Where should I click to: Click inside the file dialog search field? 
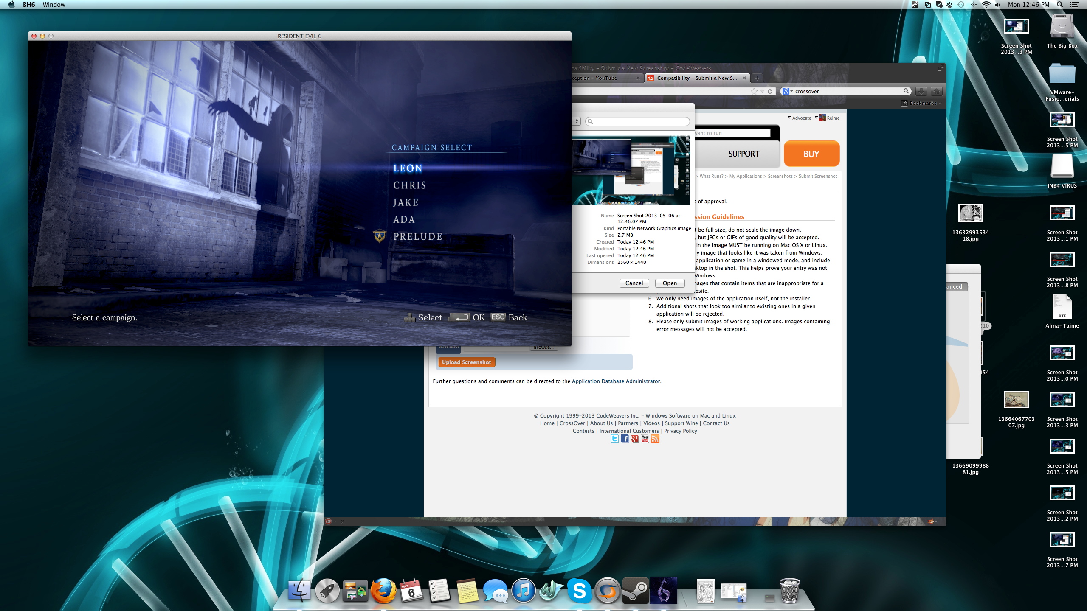pyautogui.click(x=637, y=121)
